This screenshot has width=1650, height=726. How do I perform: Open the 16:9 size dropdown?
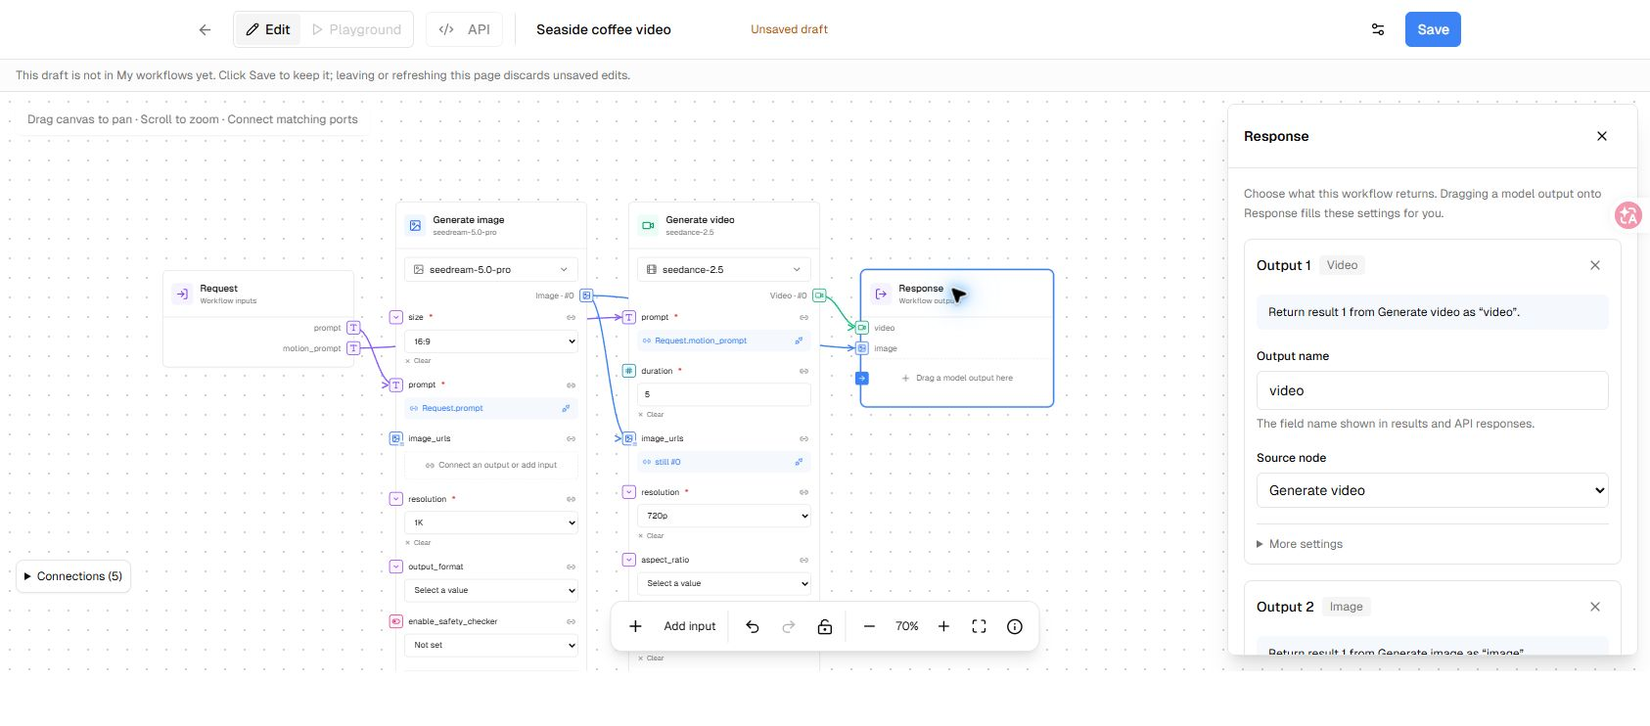(491, 341)
